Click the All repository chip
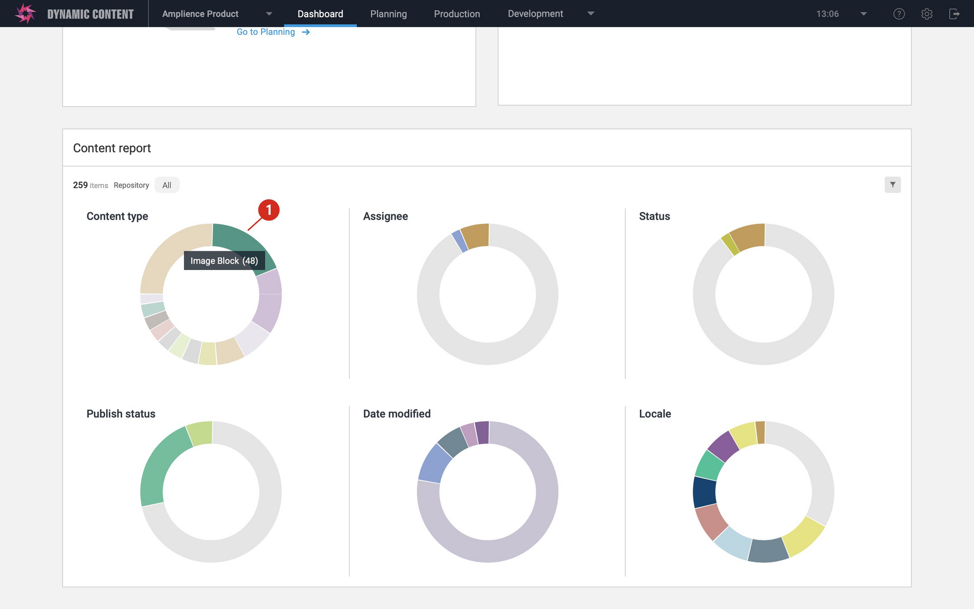Viewport: 974px width, 609px height. [x=167, y=185]
